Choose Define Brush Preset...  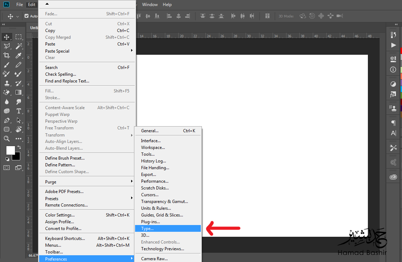point(87,158)
